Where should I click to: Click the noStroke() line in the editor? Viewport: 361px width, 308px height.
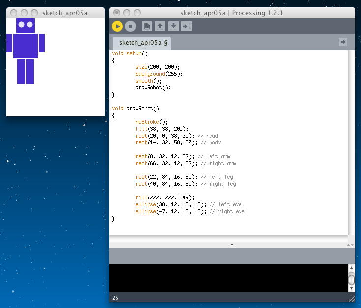click(x=151, y=122)
